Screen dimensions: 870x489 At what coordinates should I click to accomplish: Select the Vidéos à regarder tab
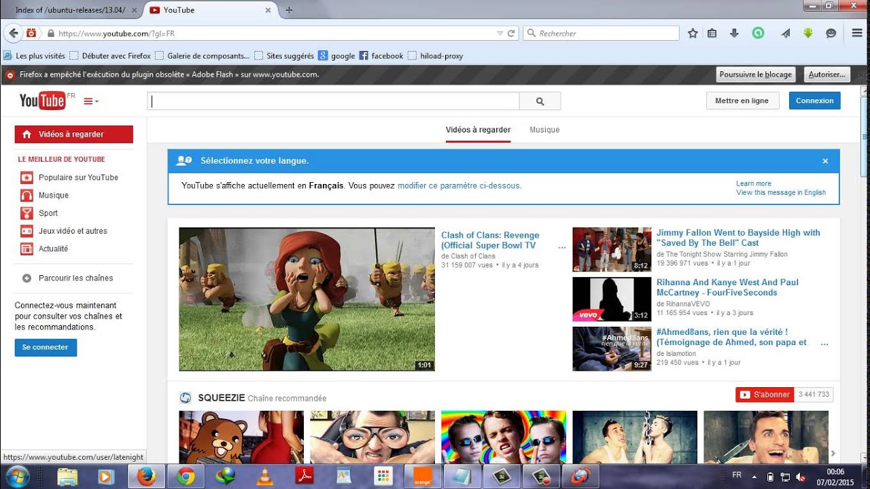pos(478,130)
